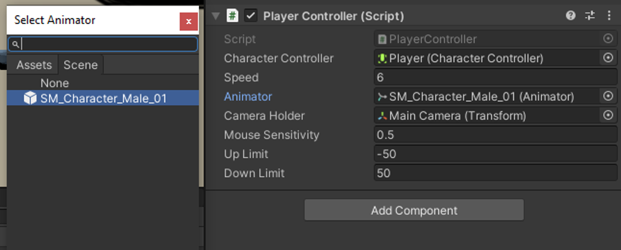Image resolution: width=621 pixels, height=250 pixels.
Task: Open the Animator field object picker
Action: coord(608,96)
